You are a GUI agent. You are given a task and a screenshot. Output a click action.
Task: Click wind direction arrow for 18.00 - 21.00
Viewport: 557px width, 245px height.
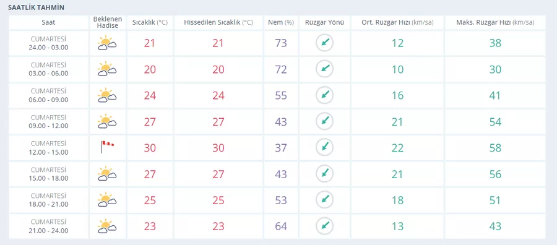pyautogui.click(x=325, y=200)
